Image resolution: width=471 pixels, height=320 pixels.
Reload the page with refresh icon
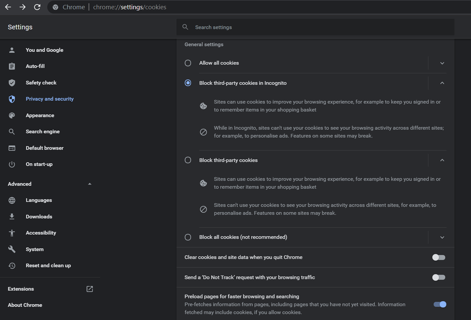(x=37, y=7)
